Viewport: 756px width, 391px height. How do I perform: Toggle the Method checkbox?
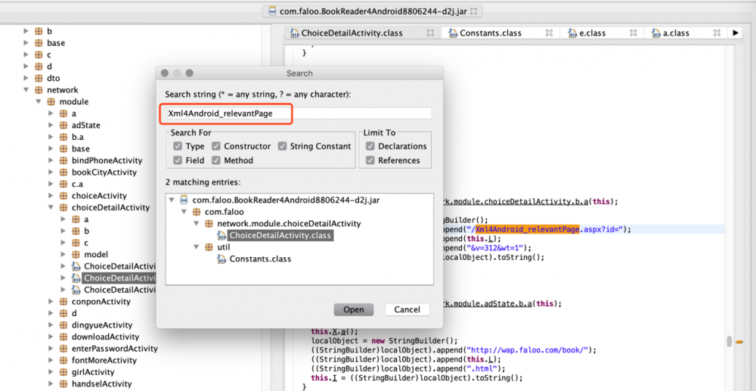[216, 160]
